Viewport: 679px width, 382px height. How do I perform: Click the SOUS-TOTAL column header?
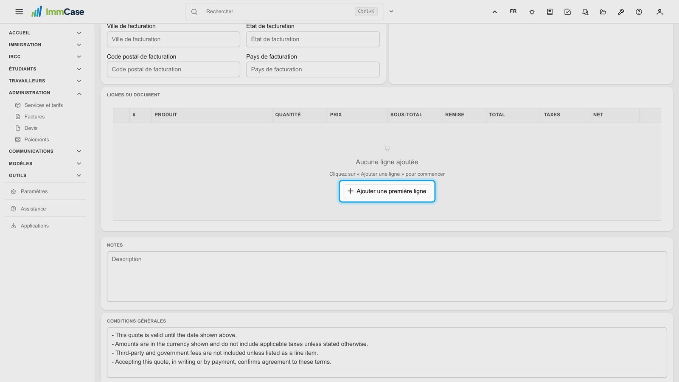[414, 115]
